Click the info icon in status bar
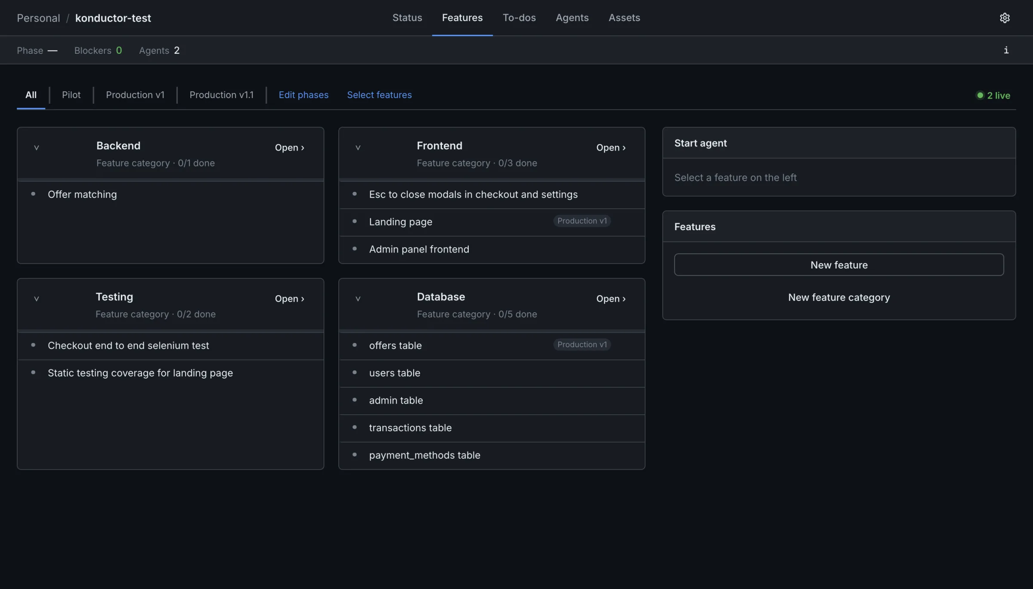This screenshot has height=589, width=1033. [x=1006, y=50]
